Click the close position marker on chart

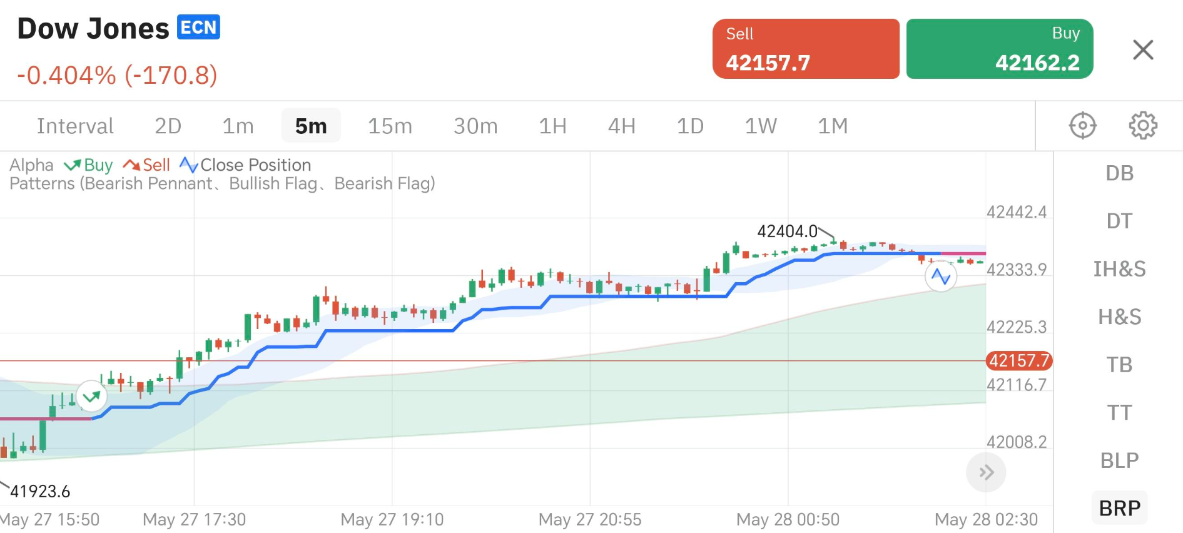pyautogui.click(x=940, y=276)
